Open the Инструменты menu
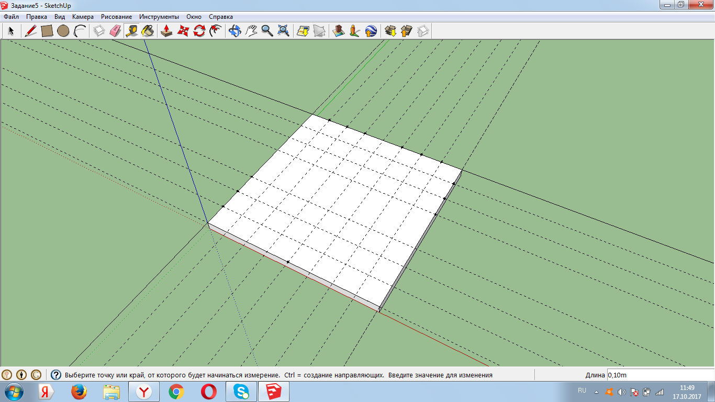The width and height of the screenshot is (715, 402). (159, 17)
